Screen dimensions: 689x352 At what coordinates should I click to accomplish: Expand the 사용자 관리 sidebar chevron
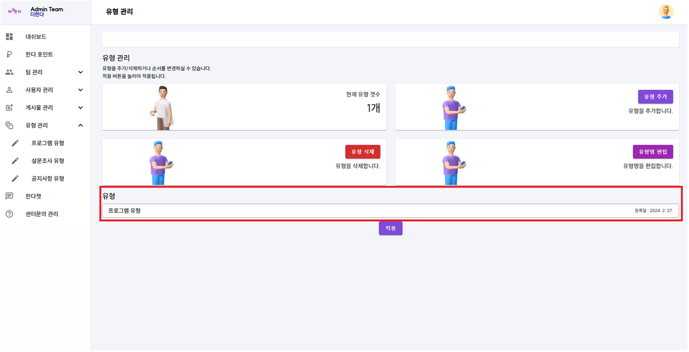point(80,90)
